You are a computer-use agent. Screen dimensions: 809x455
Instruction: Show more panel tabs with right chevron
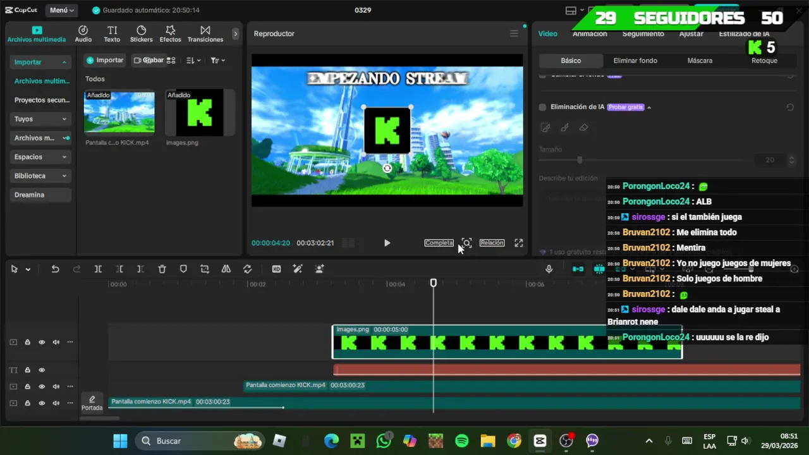point(236,34)
